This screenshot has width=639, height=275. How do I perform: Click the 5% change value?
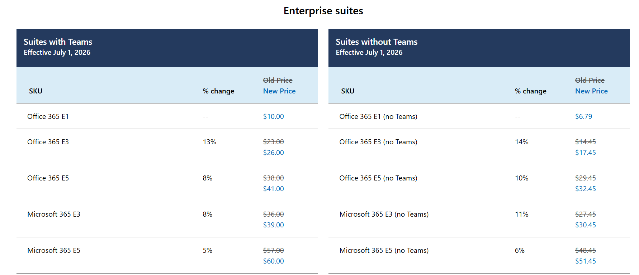coord(208,250)
